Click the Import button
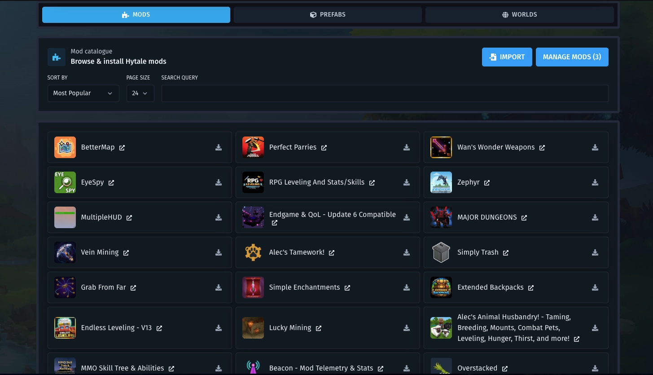 click(x=507, y=57)
